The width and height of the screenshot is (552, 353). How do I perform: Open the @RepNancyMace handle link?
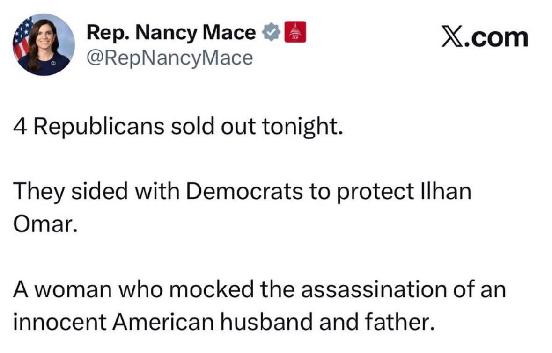169,58
